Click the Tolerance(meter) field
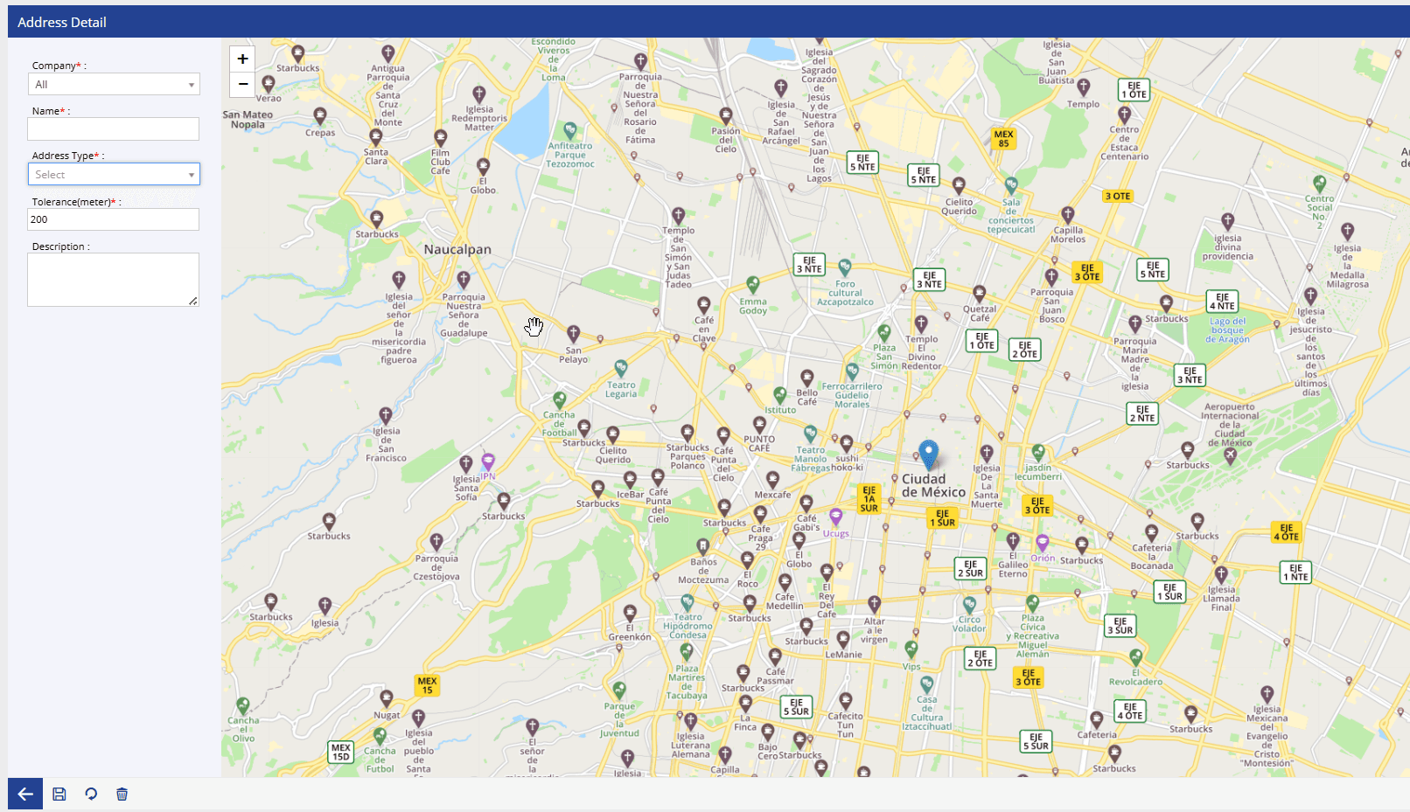 [x=114, y=219]
